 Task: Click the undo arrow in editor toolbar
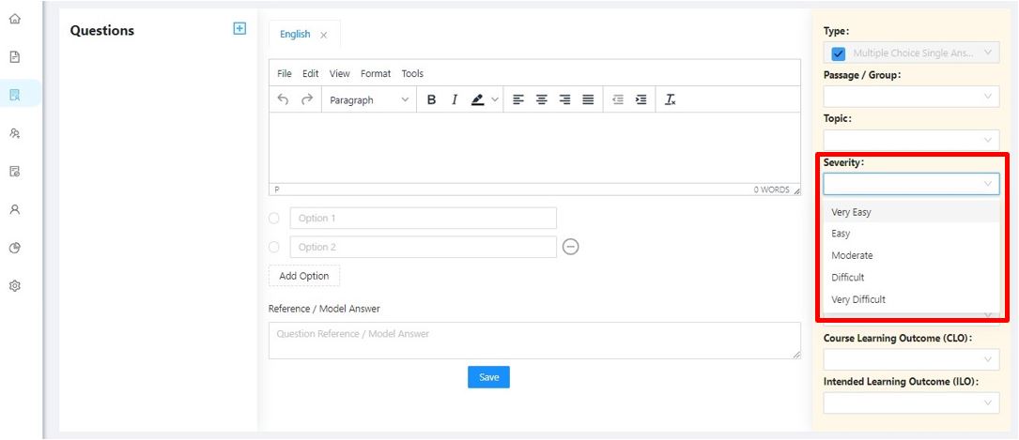[283, 99]
